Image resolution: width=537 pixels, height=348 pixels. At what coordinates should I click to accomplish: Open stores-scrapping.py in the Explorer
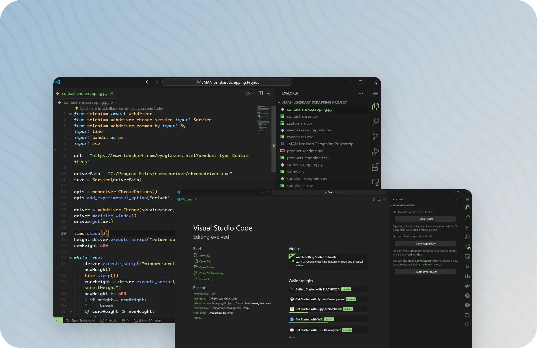(305, 165)
